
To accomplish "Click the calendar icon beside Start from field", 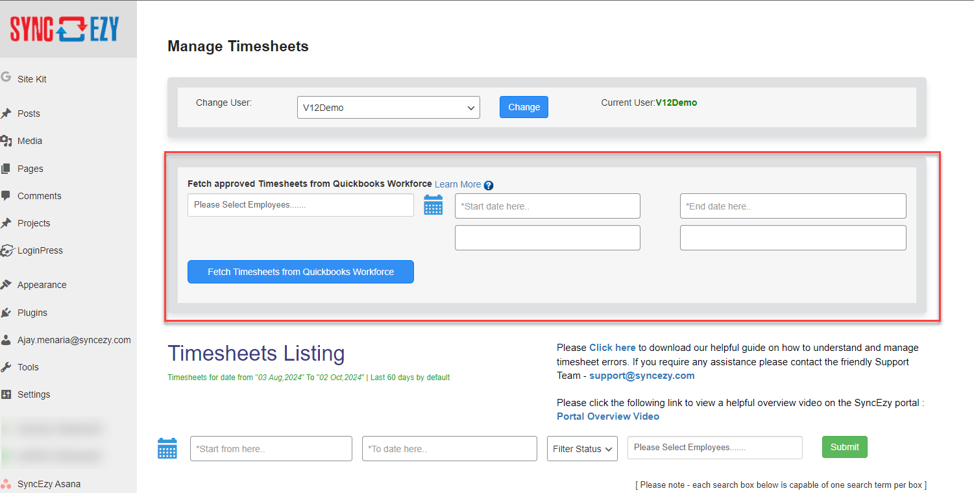I will (x=167, y=448).
